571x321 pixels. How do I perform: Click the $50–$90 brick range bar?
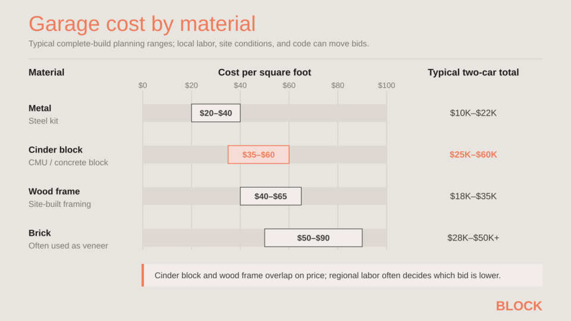[313, 238]
